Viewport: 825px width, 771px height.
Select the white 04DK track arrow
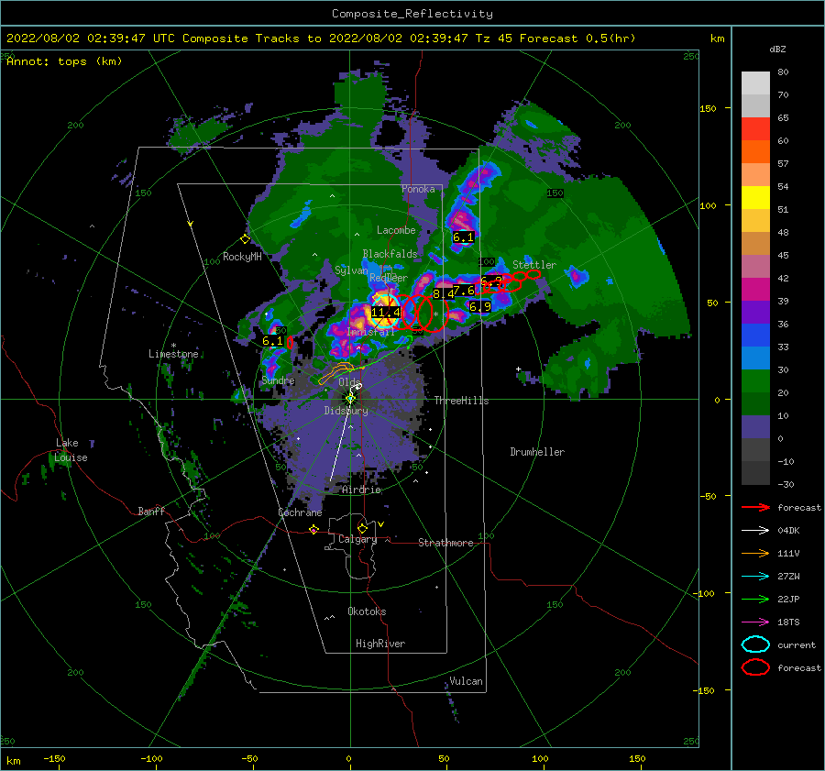coord(755,531)
